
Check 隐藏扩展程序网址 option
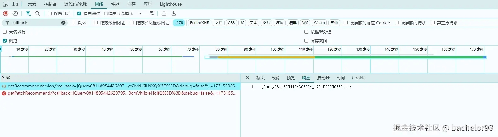(x=132, y=22)
